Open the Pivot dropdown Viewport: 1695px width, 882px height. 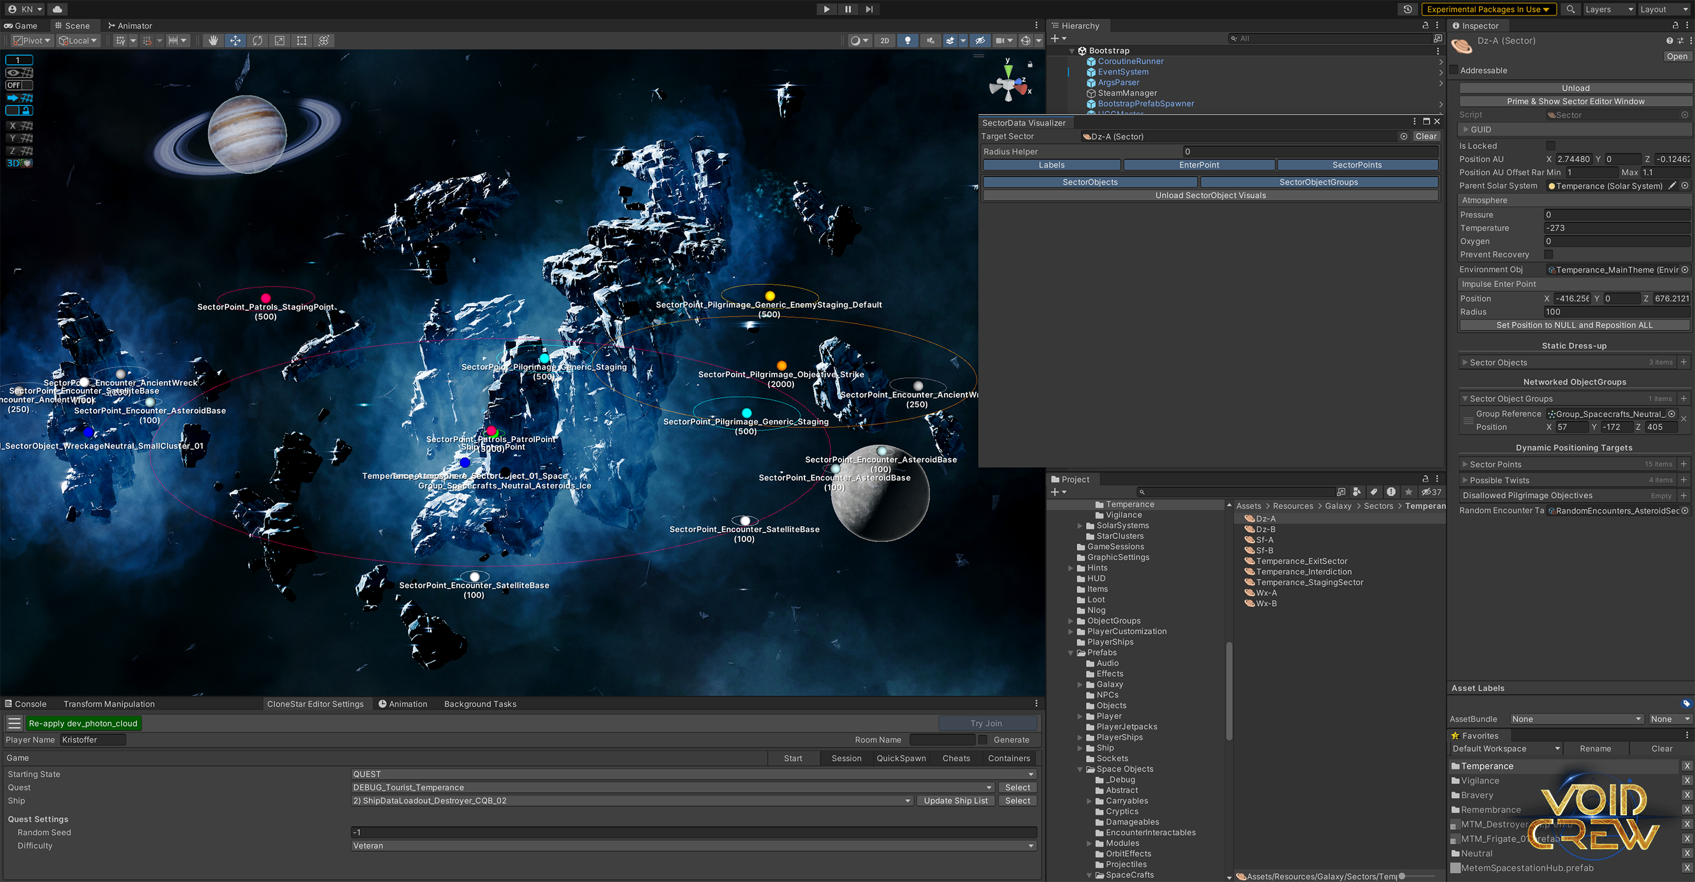[32, 41]
